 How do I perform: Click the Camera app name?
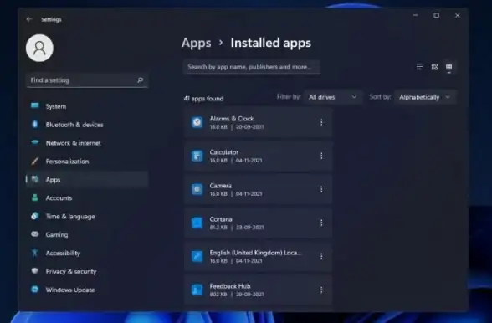[221, 186]
